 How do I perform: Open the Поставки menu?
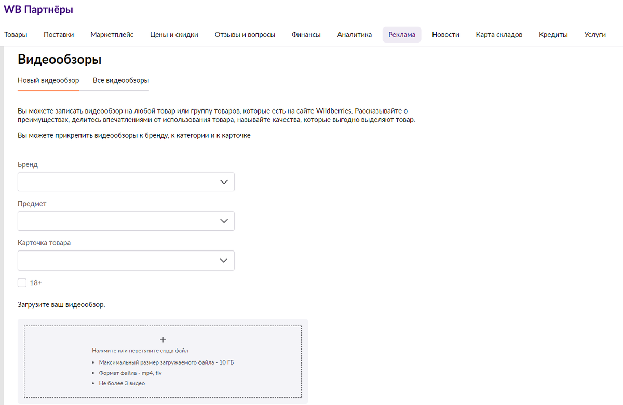(59, 35)
